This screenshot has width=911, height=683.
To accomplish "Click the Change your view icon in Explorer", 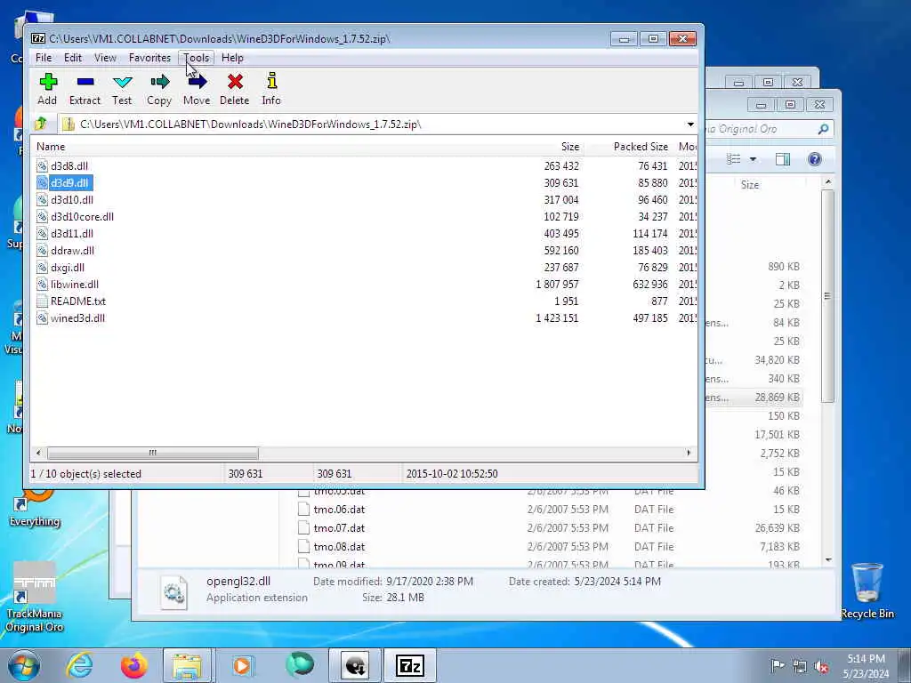I will click(734, 159).
